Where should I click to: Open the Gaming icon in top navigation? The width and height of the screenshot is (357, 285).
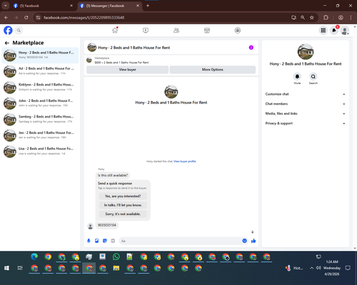pos(238,31)
